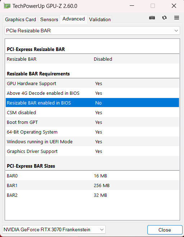Switch to the Graphics Card tab

20,19
